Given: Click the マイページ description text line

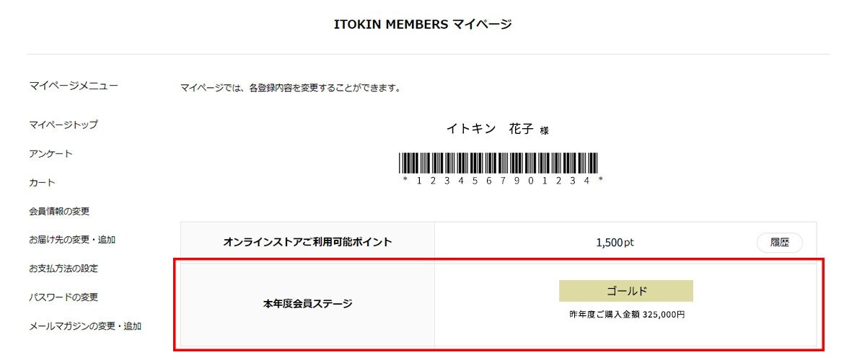Looking at the screenshot, I should coord(290,87).
